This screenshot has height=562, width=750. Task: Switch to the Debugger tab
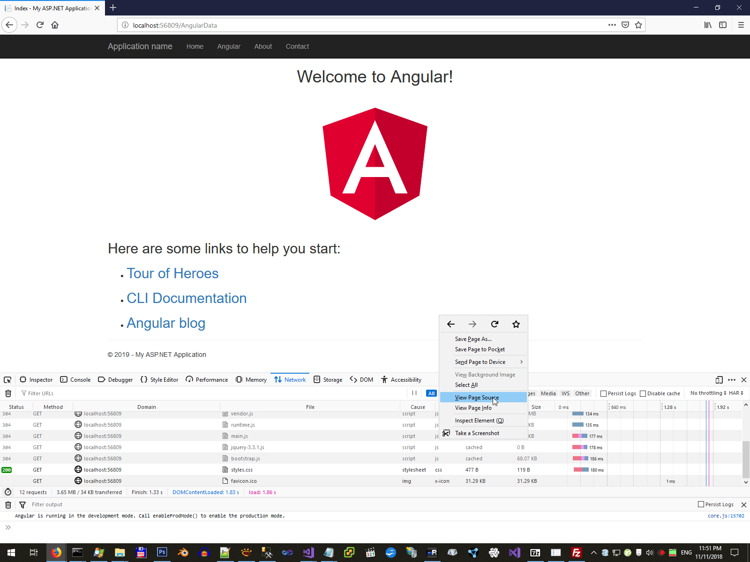click(x=115, y=380)
